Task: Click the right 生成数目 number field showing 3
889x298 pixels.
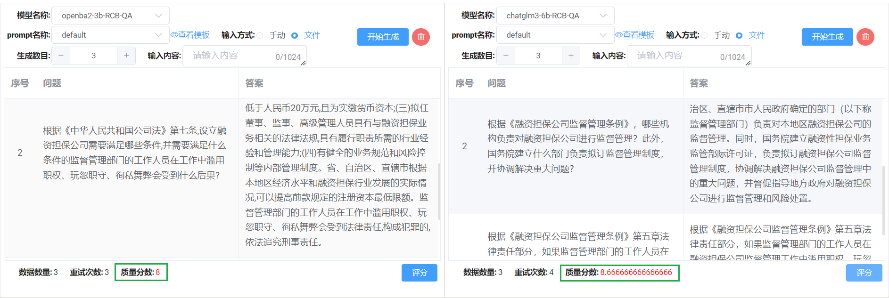Action: tap(538, 56)
